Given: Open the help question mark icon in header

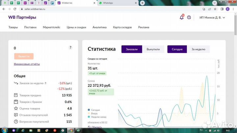Looking at the screenshot, I should click(189, 17).
